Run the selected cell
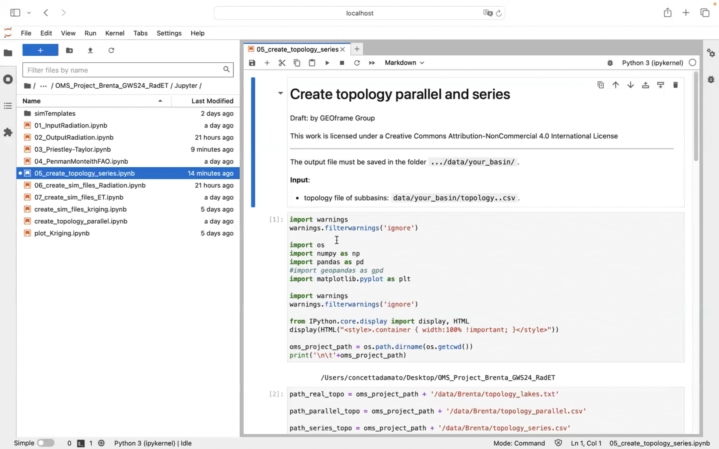 pos(327,63)
